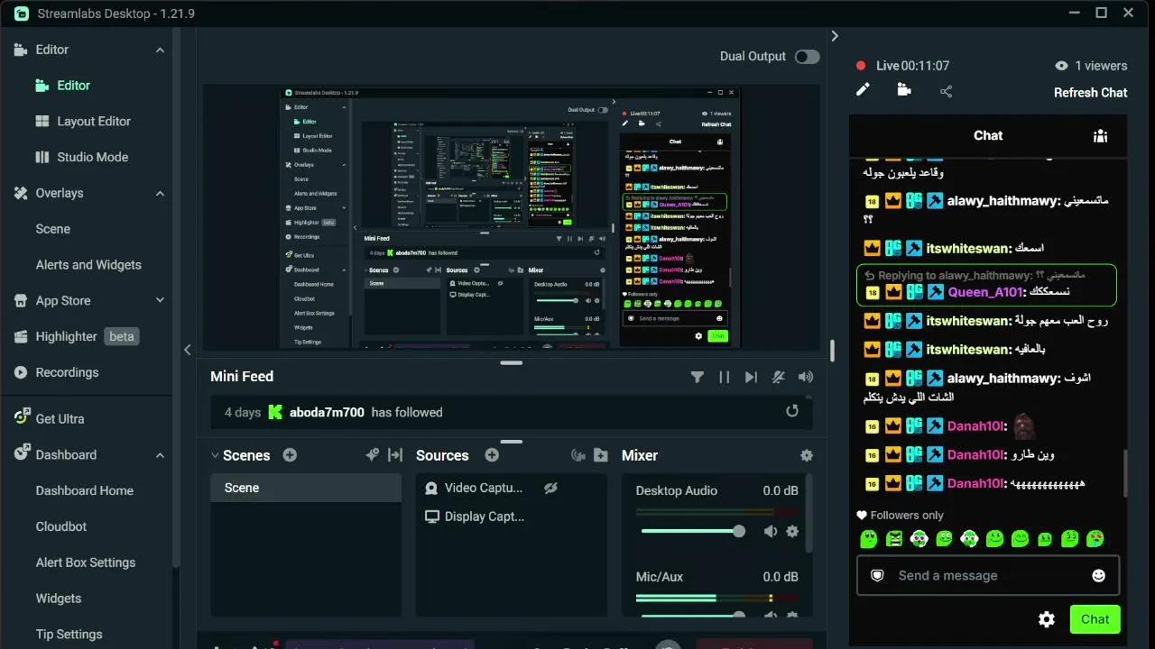Click the chat panel scrollbar
Viewport: 1155px width, 649px height.
[1124, 472]
